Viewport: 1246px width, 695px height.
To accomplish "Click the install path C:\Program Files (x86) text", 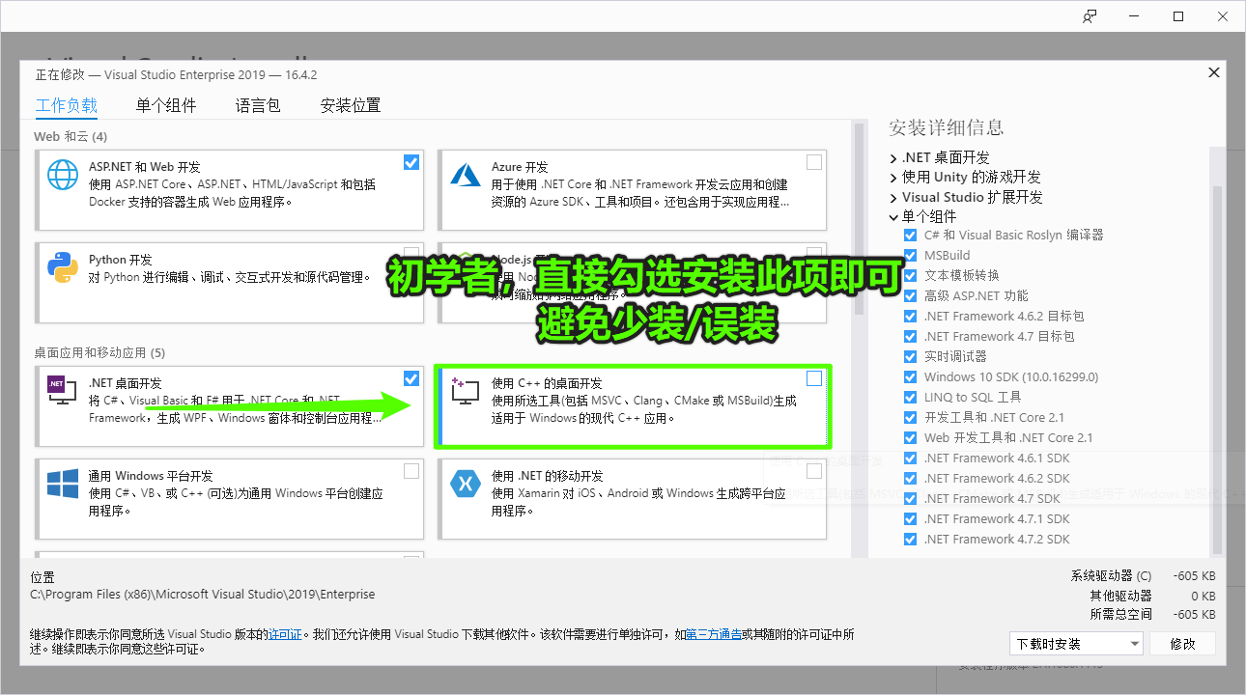I will 203,595.
